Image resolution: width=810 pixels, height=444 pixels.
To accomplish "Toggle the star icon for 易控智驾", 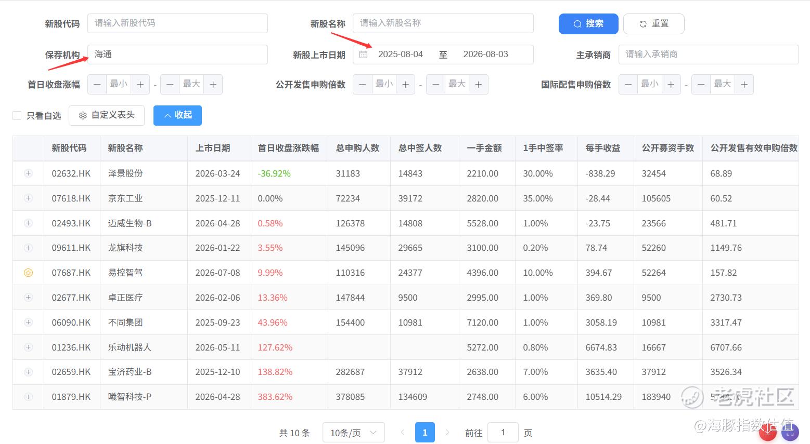I will (28, 273).
